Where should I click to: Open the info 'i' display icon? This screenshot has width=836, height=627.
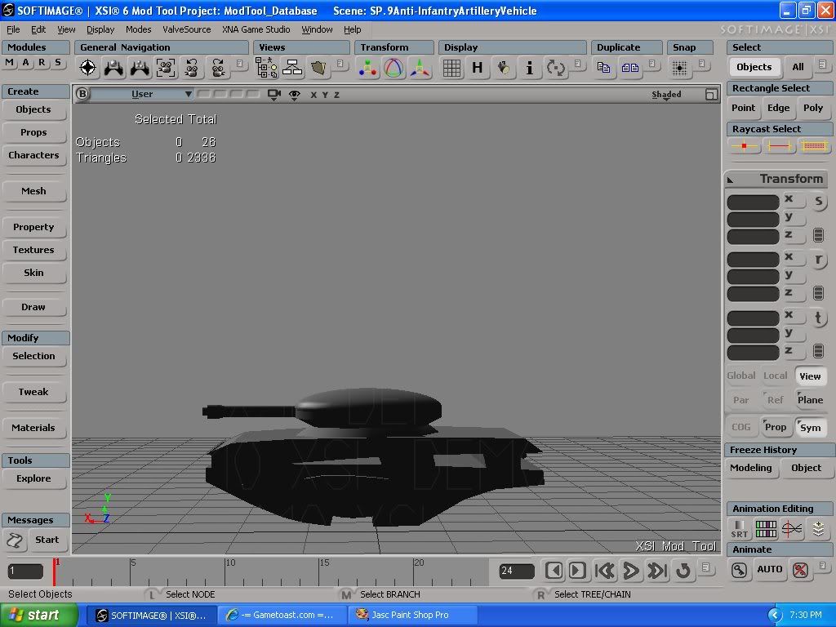(x=529, y=68)
